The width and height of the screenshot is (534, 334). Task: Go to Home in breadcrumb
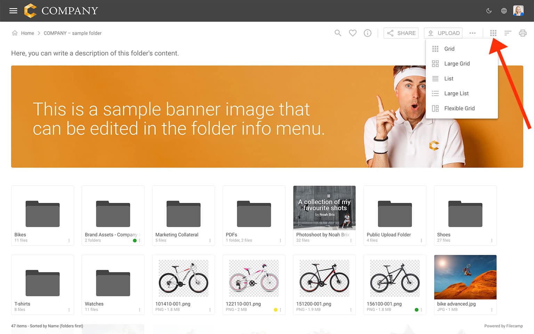point(27,33)
